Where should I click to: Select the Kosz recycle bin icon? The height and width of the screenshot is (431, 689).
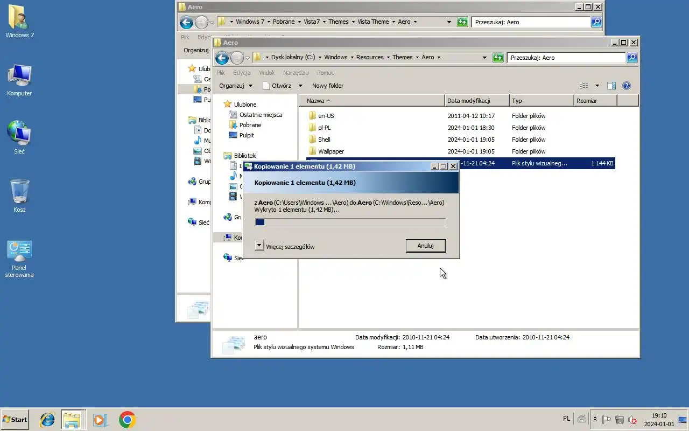(x=19, y=196)
